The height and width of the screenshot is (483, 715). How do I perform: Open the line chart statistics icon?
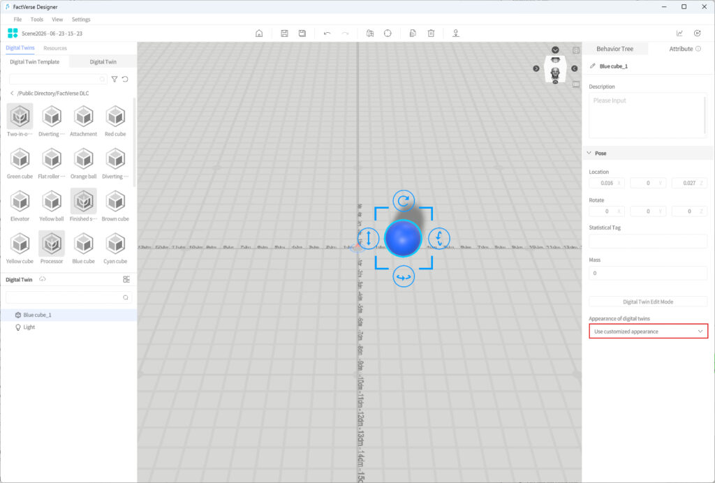(679, 34)
